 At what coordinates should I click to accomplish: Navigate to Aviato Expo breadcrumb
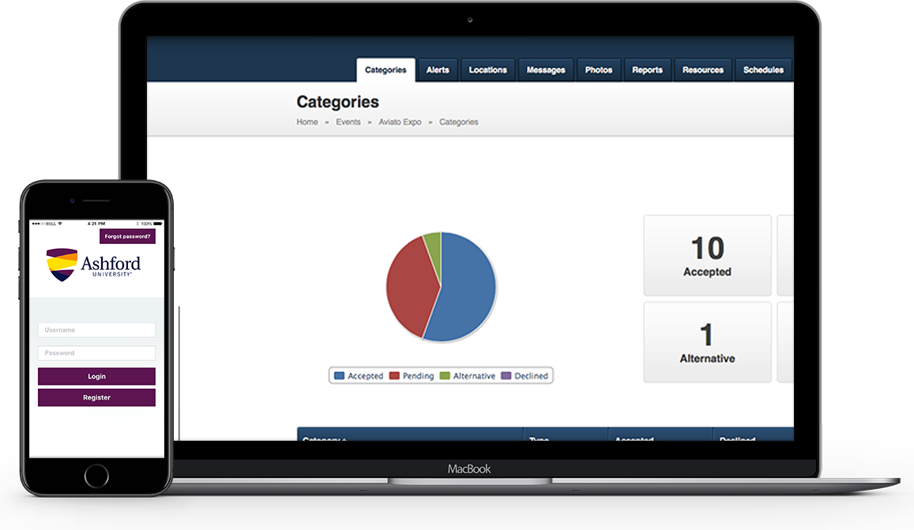point(400,122)
